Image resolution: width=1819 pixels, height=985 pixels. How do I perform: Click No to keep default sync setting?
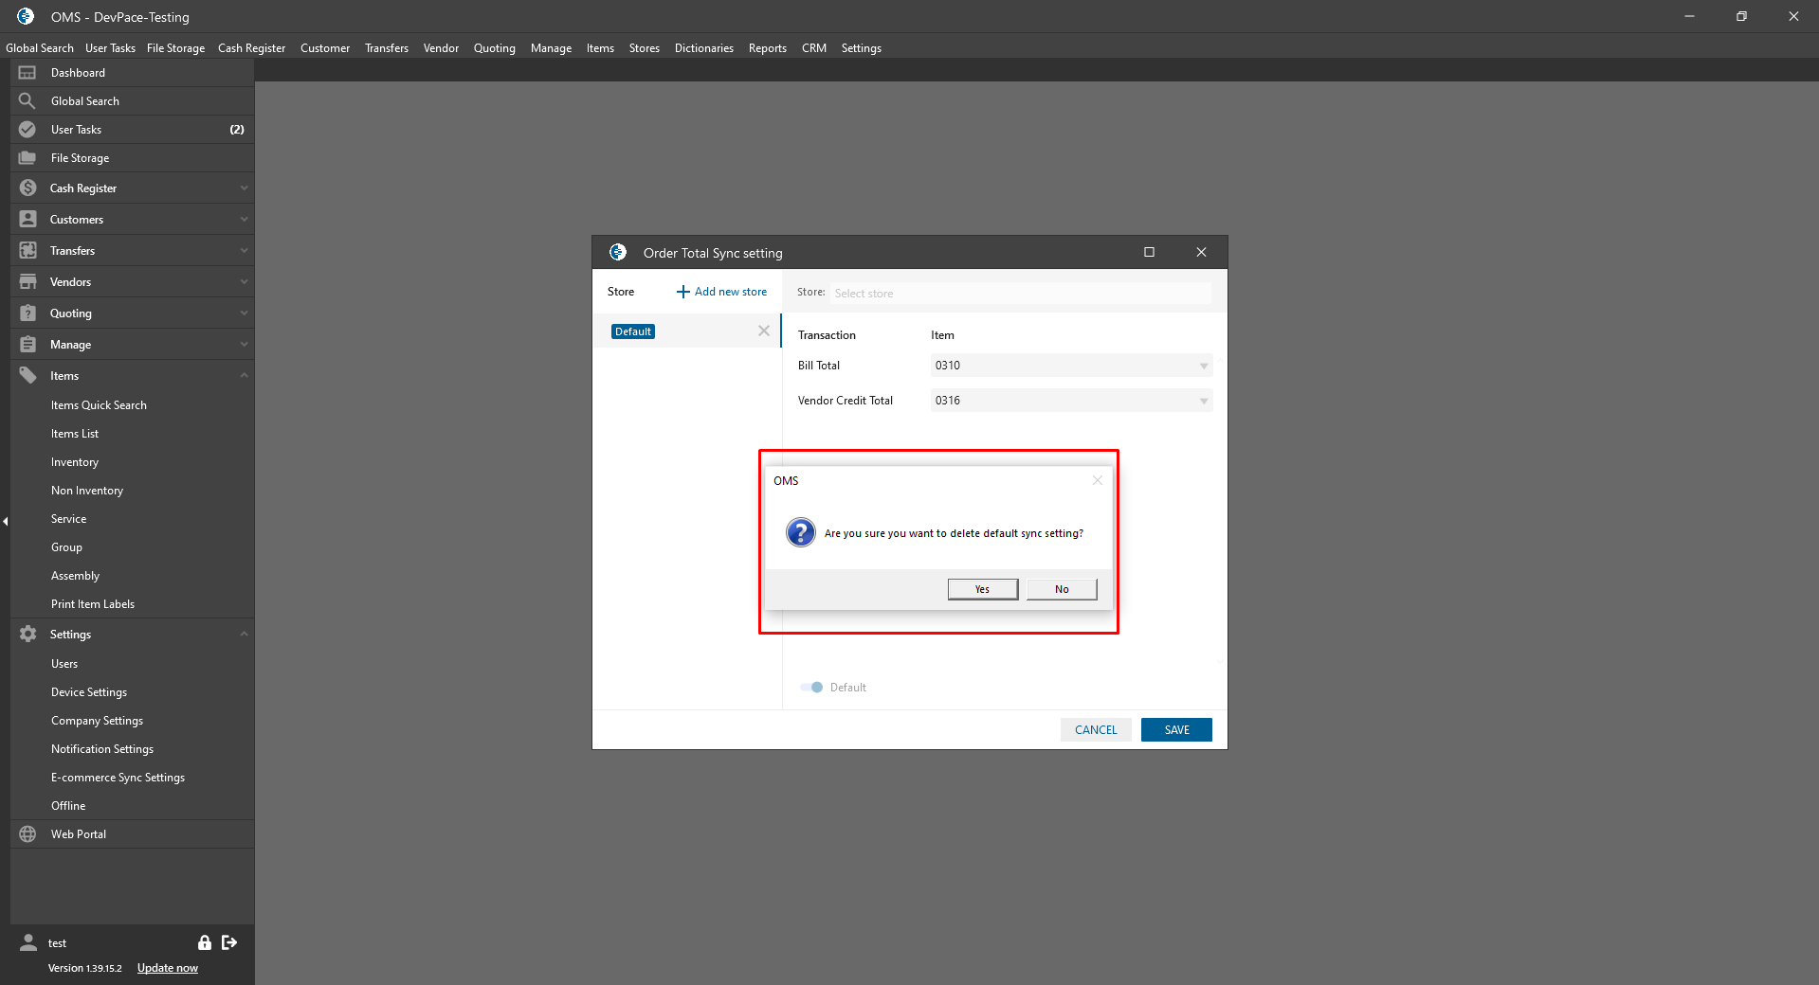1062,589
